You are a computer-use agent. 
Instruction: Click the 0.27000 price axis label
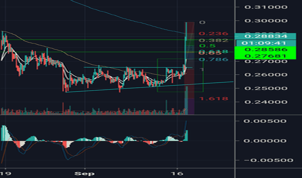[x=266, y=61]
